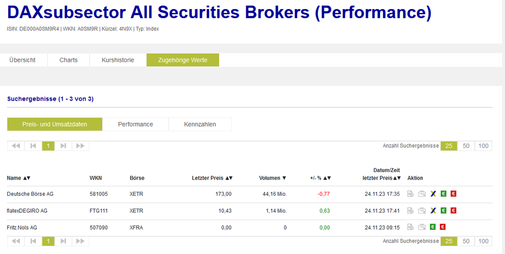Viewport: 505px width, 254px height.
Task: Click next page arrow in bottom pagination
Action: (63, 241)
